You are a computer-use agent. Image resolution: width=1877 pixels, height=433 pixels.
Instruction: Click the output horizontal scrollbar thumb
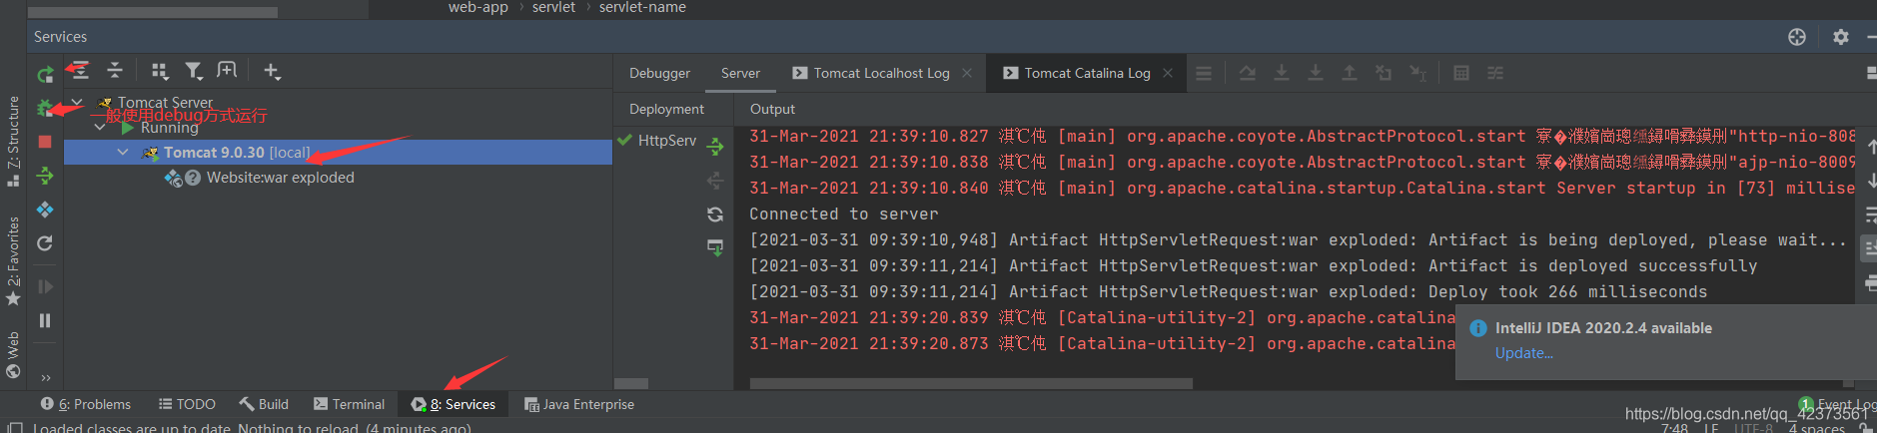tap(971, 383)
